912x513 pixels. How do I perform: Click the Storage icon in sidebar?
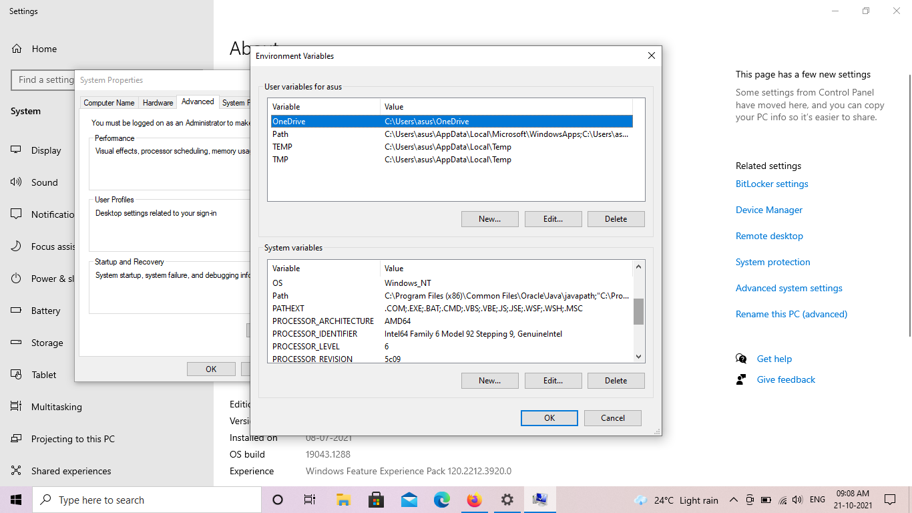coord(16,343)
